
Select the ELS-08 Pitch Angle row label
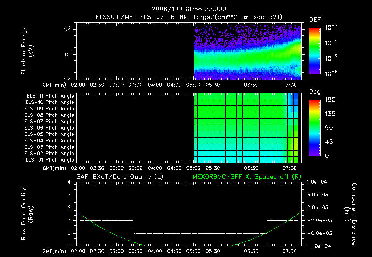[49, 115]
